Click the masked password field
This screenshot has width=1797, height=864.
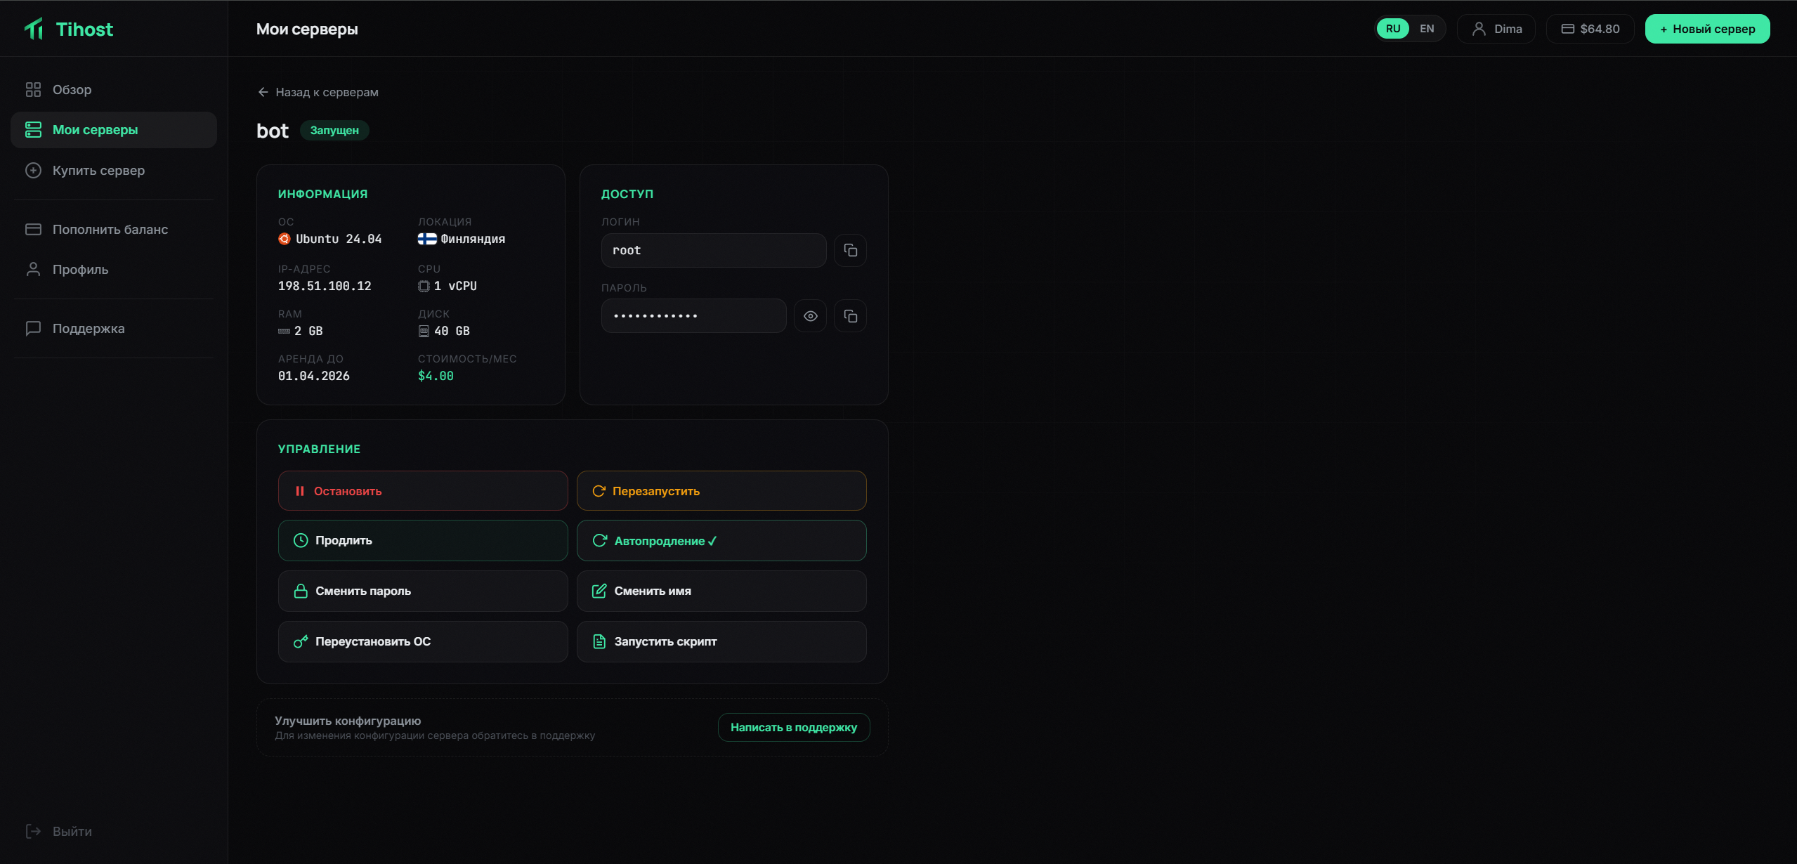(x=694, y=316)
